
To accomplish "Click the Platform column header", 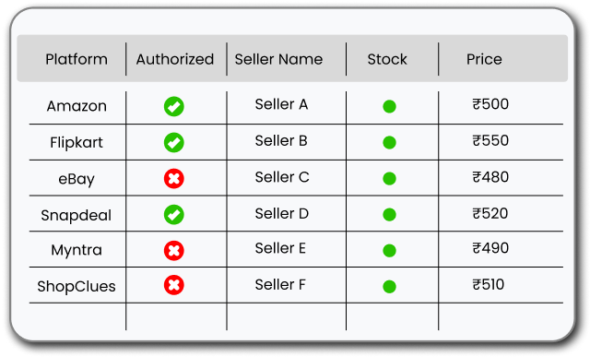I will 77,59.
